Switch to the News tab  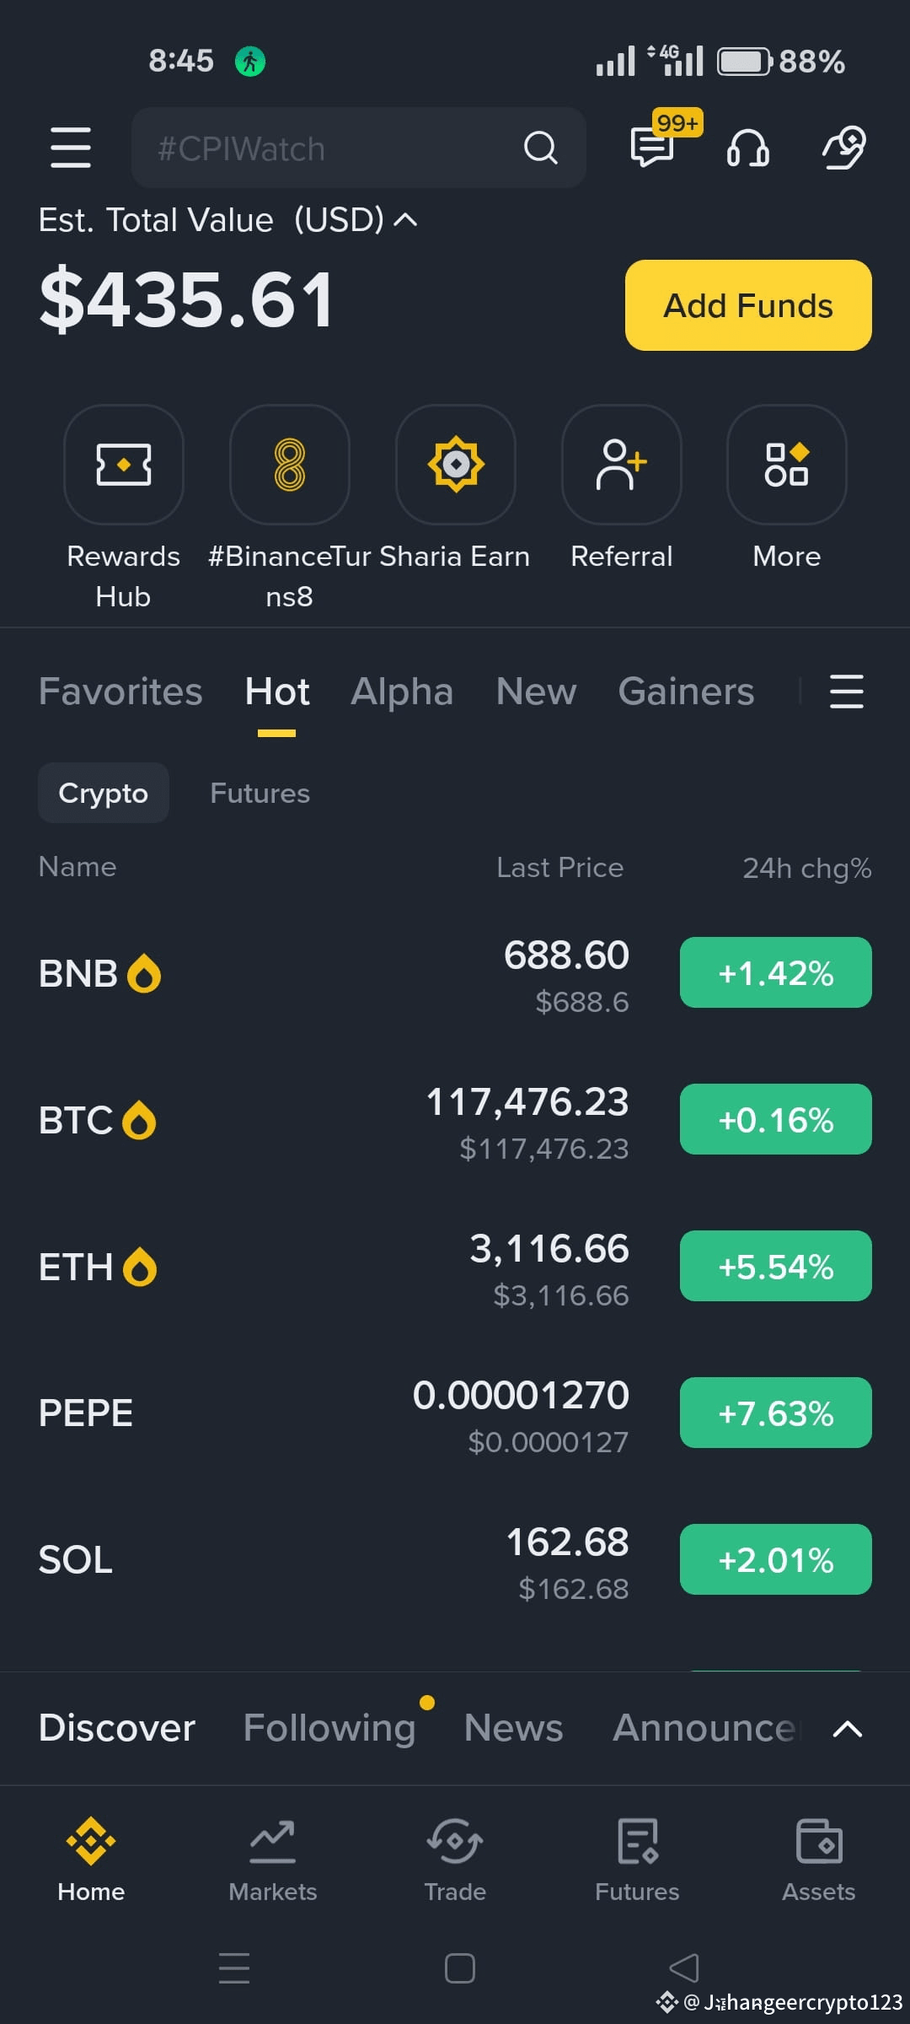pyautogui.click(x=513, y=1728)
